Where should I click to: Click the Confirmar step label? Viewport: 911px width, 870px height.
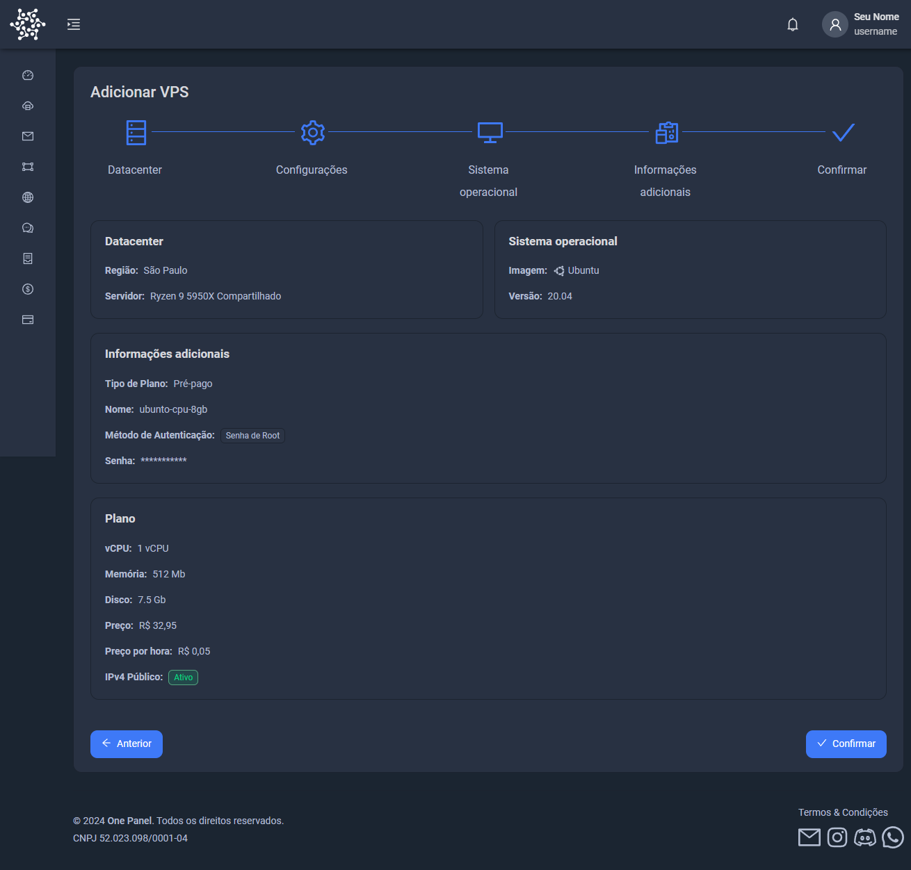point(842,170)
